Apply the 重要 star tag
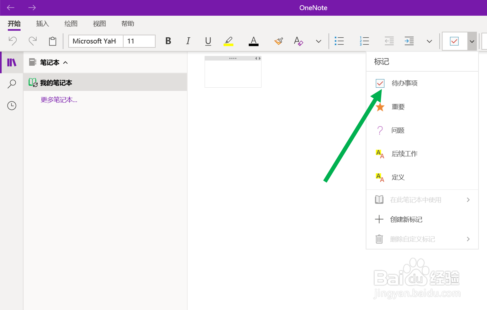487x310 pixels. click(422, 107)
